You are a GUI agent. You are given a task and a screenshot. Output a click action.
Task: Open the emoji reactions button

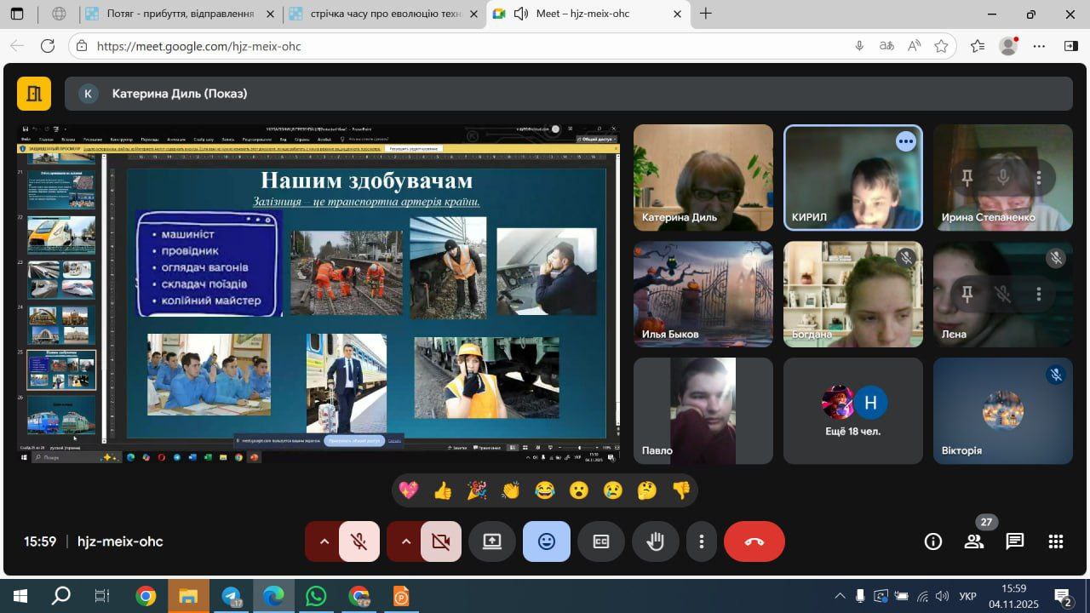[x=546, y=541]
